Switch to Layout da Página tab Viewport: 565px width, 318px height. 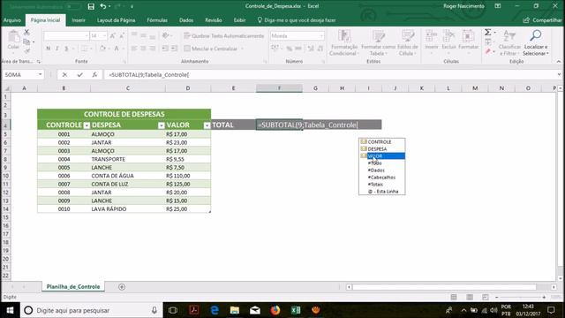(116, 20)
